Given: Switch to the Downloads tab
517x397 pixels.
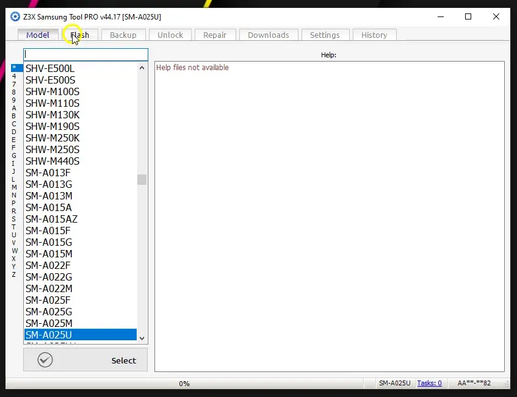Looking at the screenshot, I should pyautogui.click(x=269, y=35).
